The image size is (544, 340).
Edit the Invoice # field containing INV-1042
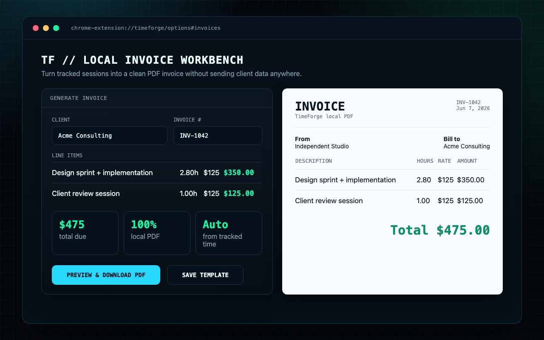click(x=218, y=136)
